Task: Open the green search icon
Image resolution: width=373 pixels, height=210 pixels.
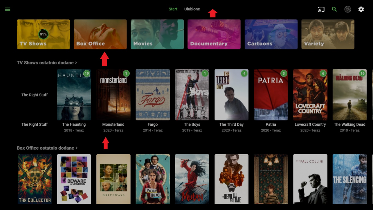Action: [x=334, y=9]
